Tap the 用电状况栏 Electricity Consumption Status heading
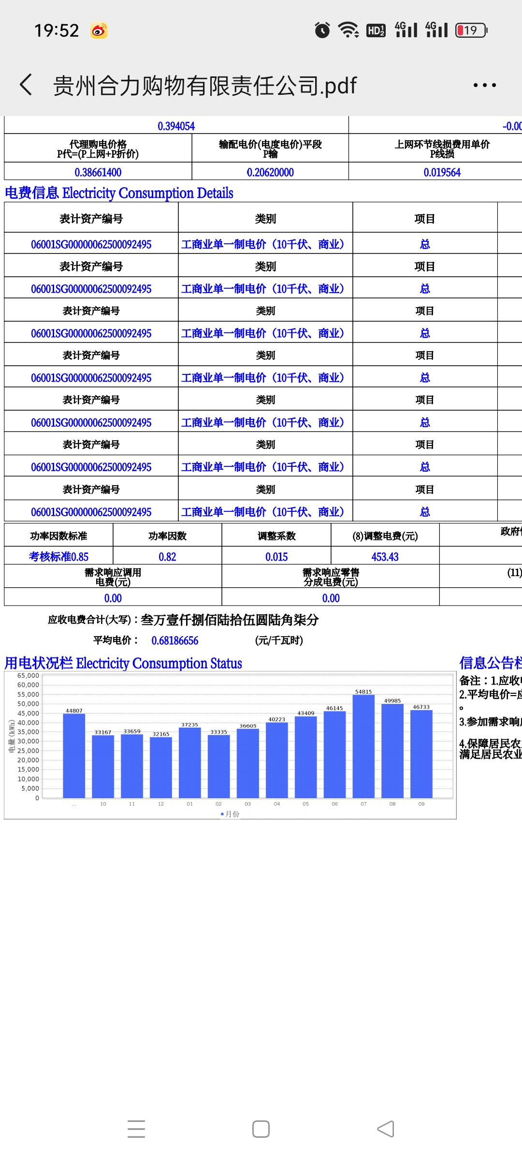This screenshot has width=522, height=1161. (x=123, y=663)
